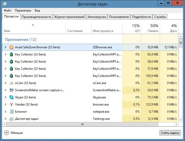This screenshot has width=185, height=141.
Task: Click the Снять задачу button
Action: click(x=170, y=133)
